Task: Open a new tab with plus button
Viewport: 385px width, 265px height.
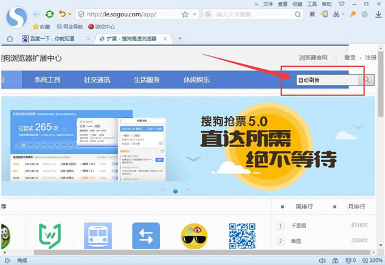Action: (x=180, y=38)
